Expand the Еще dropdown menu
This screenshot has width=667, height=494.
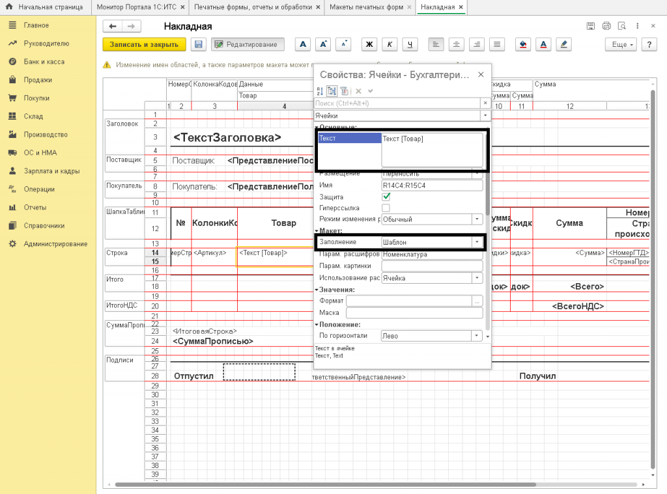tap(620, 44)
